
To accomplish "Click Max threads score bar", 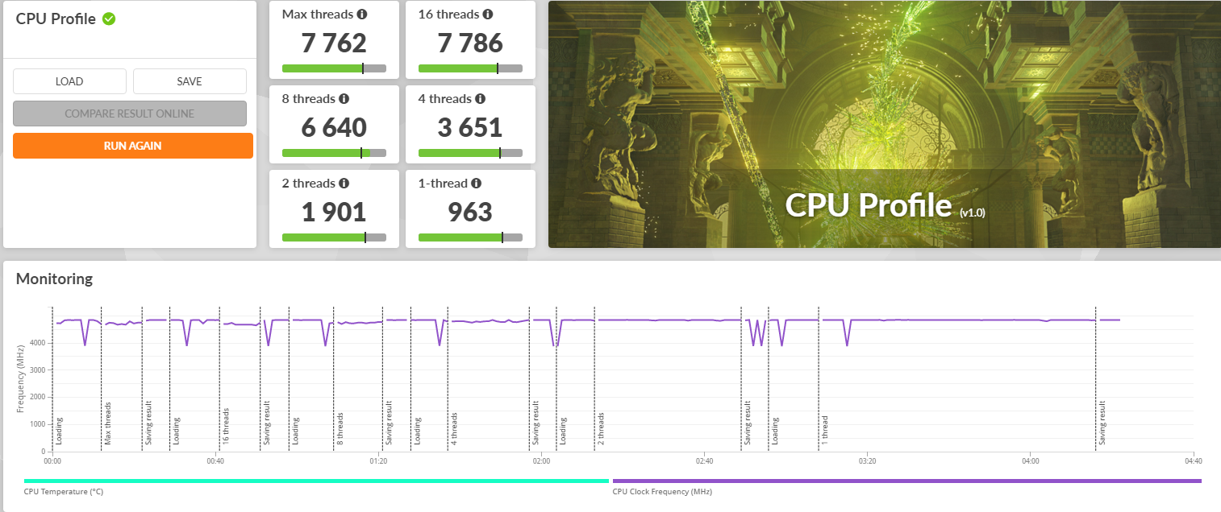I will click(334, 68).
